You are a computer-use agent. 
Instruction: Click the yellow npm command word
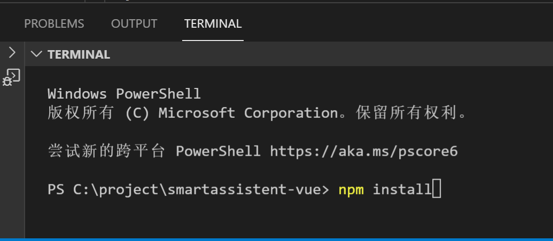pos(351,190)
